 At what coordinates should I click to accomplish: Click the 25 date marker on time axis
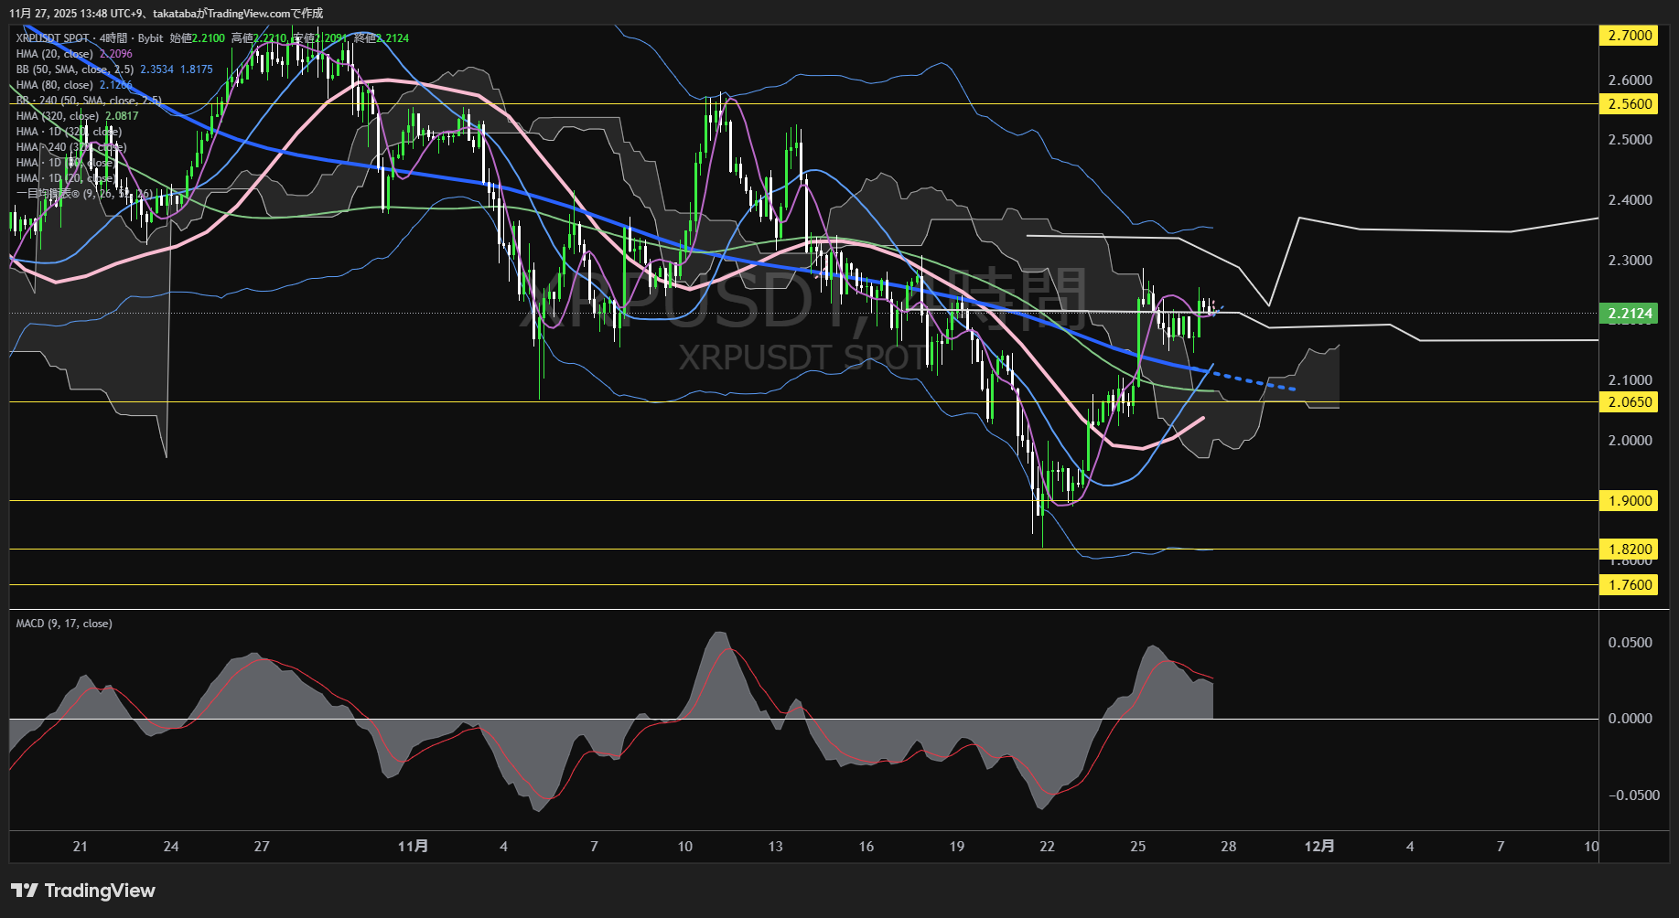(1137, 847)
